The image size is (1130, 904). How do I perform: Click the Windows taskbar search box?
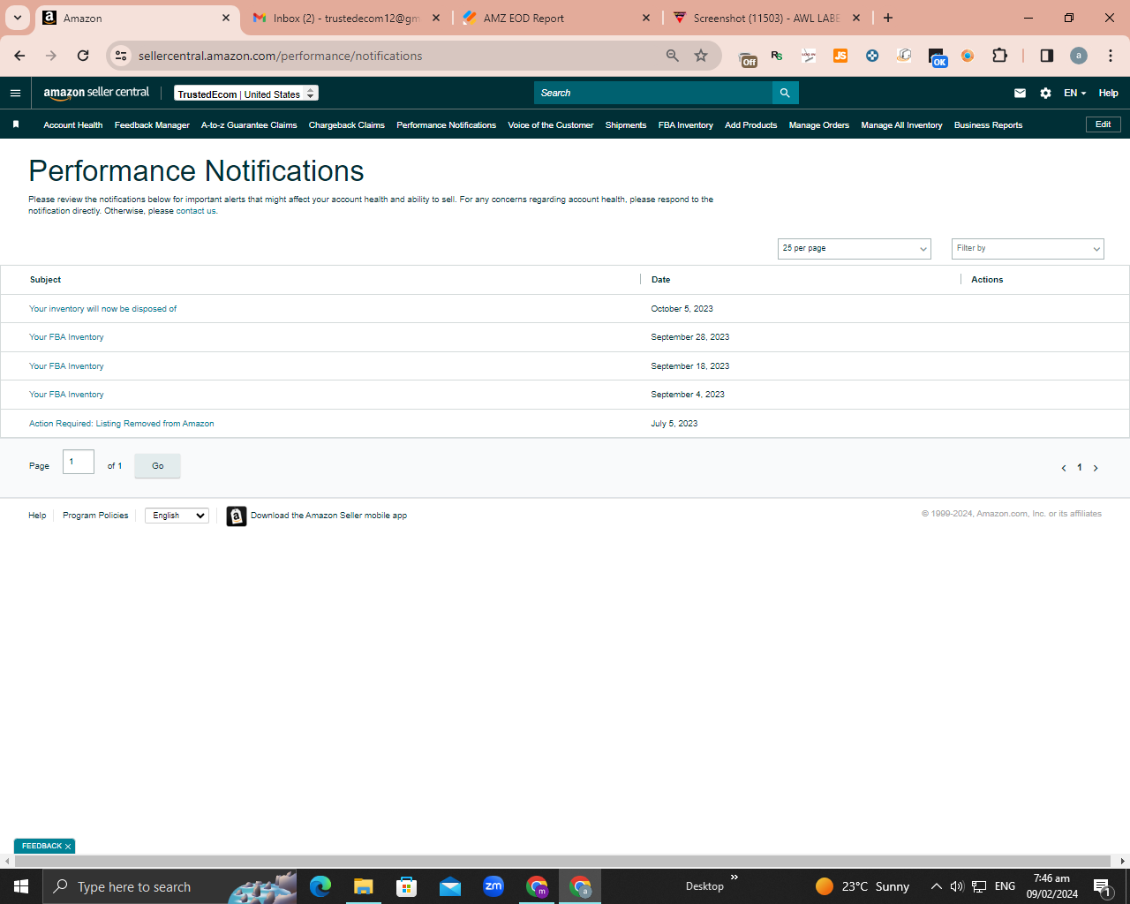coord(169,886)
